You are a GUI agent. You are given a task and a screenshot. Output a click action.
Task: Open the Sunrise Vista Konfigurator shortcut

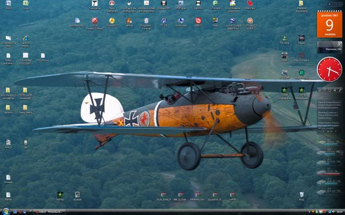pos(129,6)
